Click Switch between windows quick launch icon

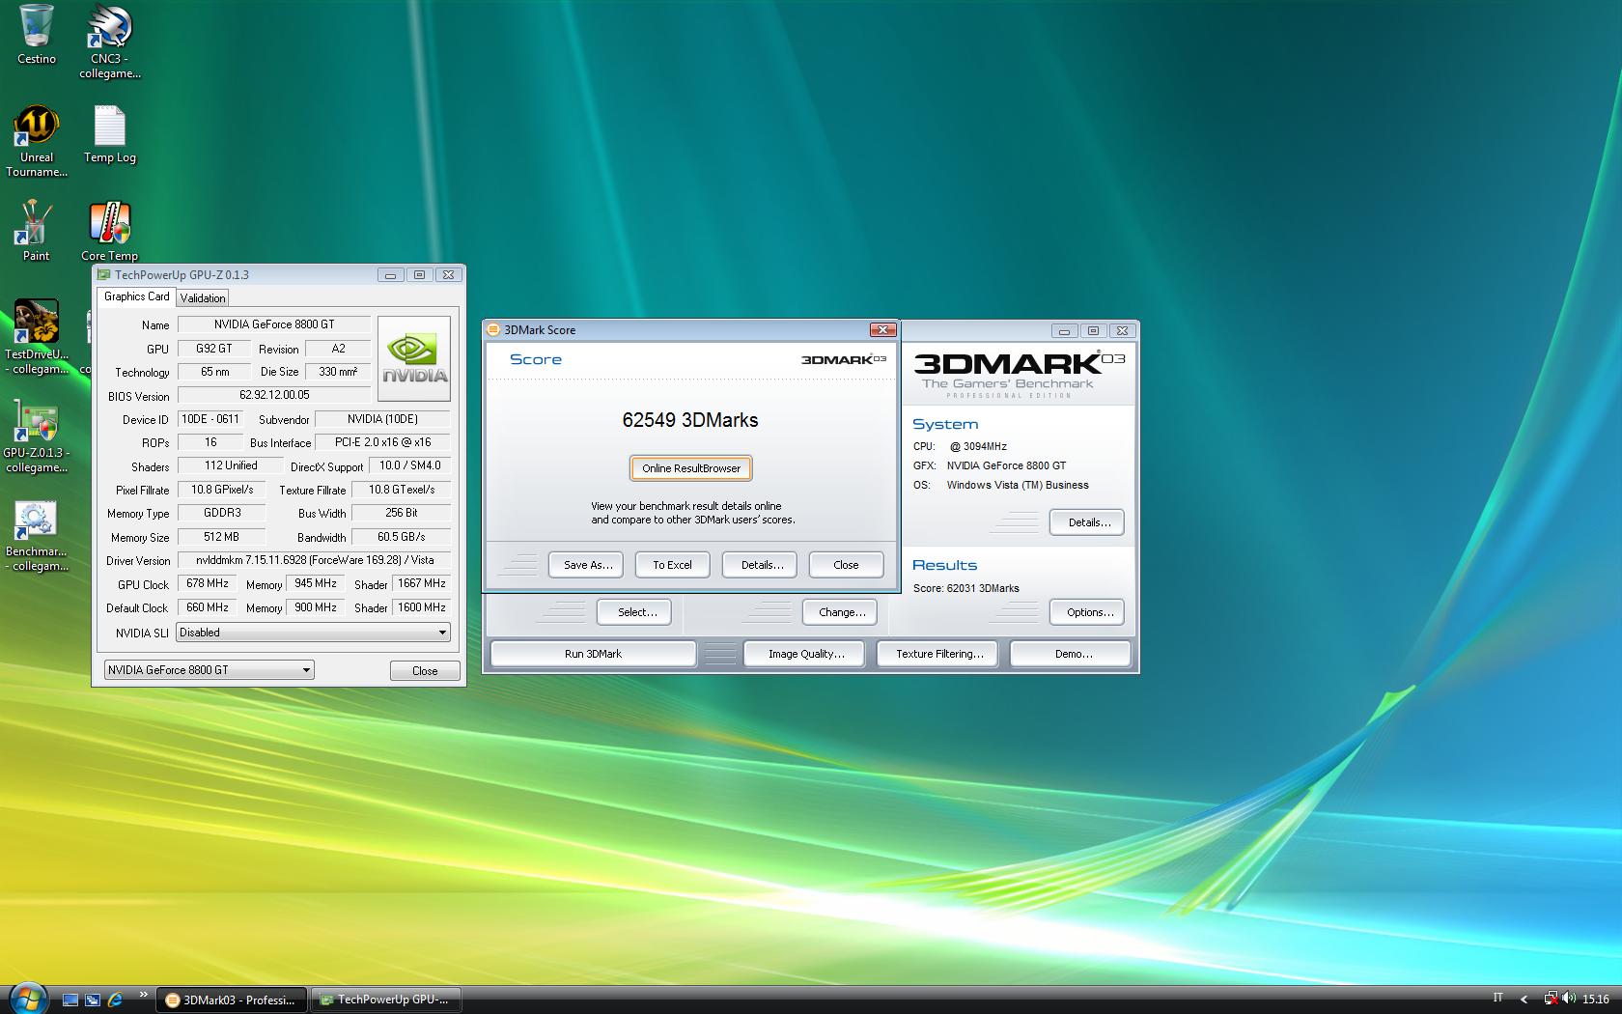(x=93, y=1000)
